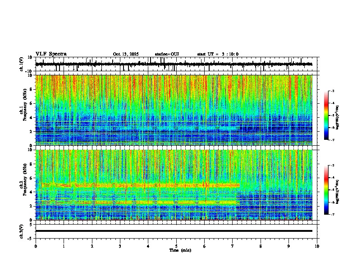Click the "4" kHz tick on ch.1 spectrogram
The width and height of the screenshot is (357, 276).
pyautogui.click(x=31, y=118)
